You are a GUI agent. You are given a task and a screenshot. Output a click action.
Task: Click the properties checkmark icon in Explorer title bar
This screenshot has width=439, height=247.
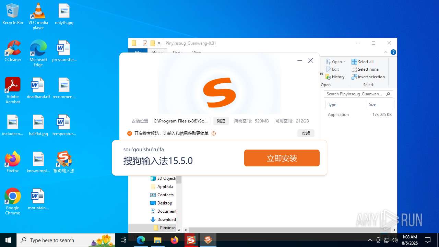pyautogui.click(x=145, y=43)
